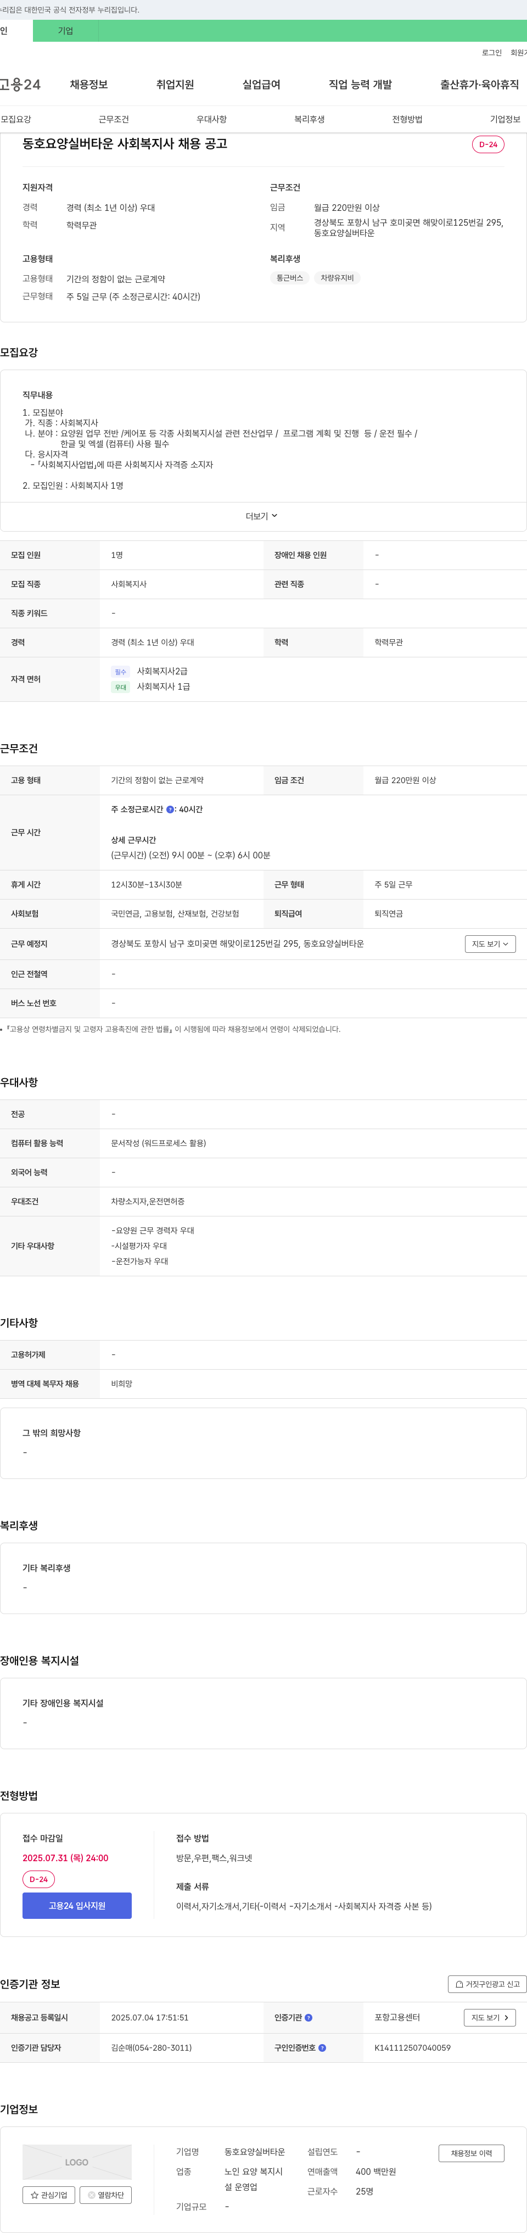Click the 필수 label for 사회복지사2급
527x2233 pixels.
point(120,672)
